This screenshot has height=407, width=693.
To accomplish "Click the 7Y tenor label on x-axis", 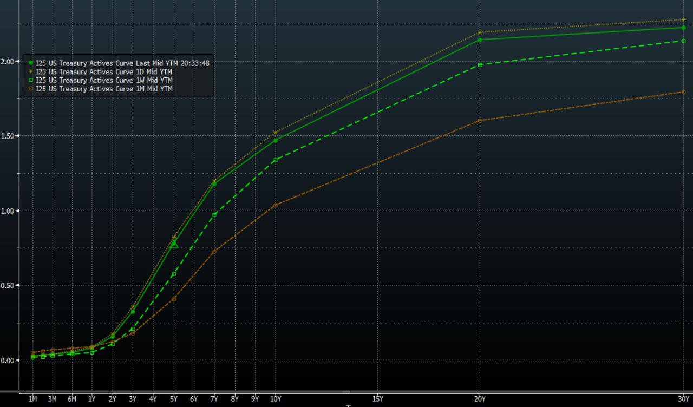I will point(214,399).
